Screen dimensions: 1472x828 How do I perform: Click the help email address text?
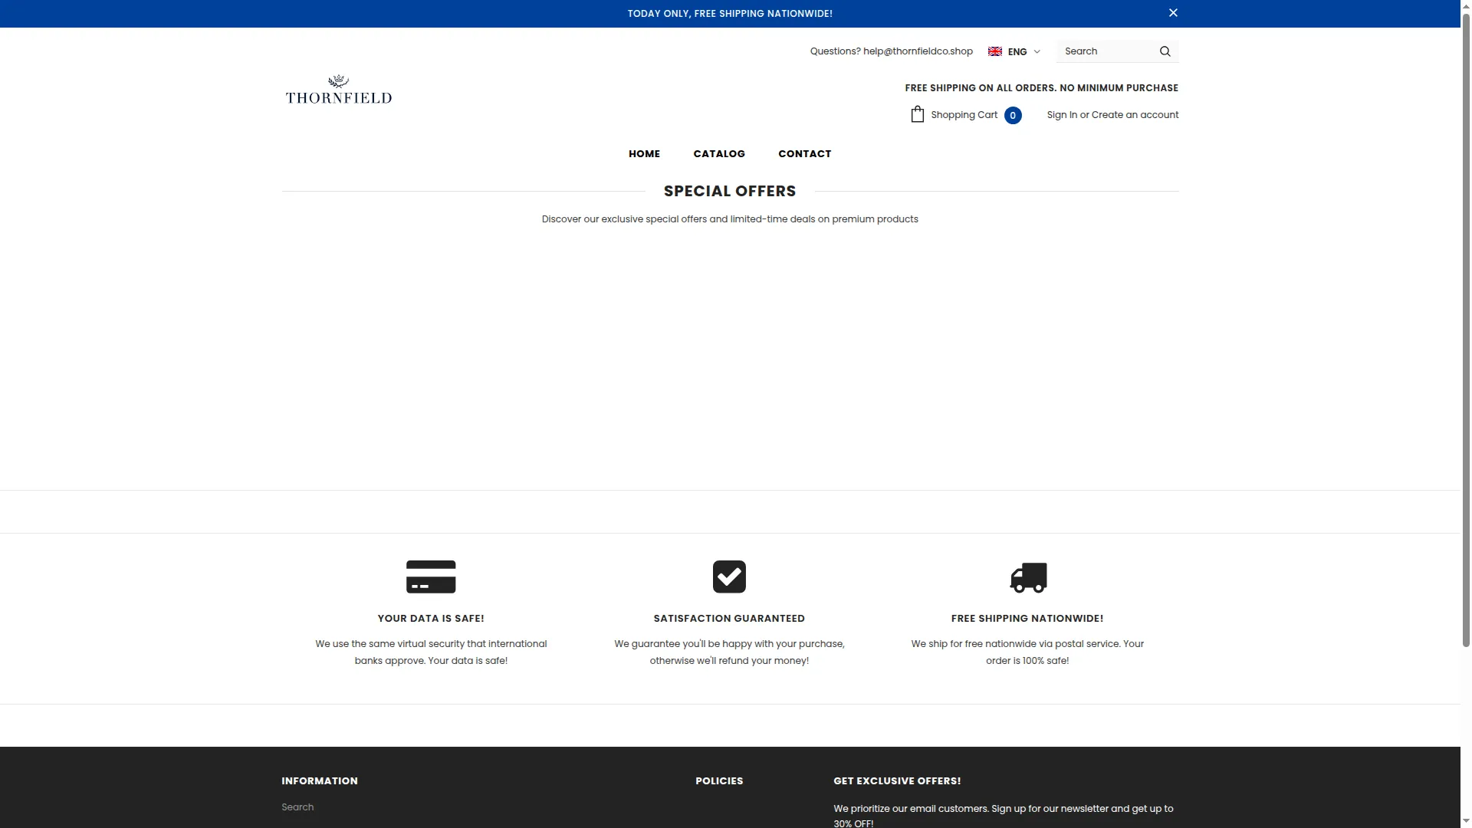click(918, 51)
